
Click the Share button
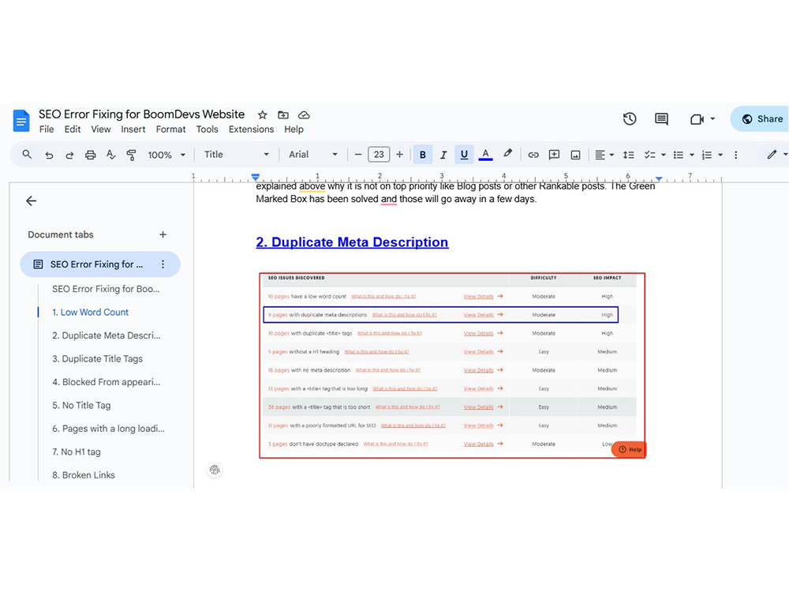[761, 119]
